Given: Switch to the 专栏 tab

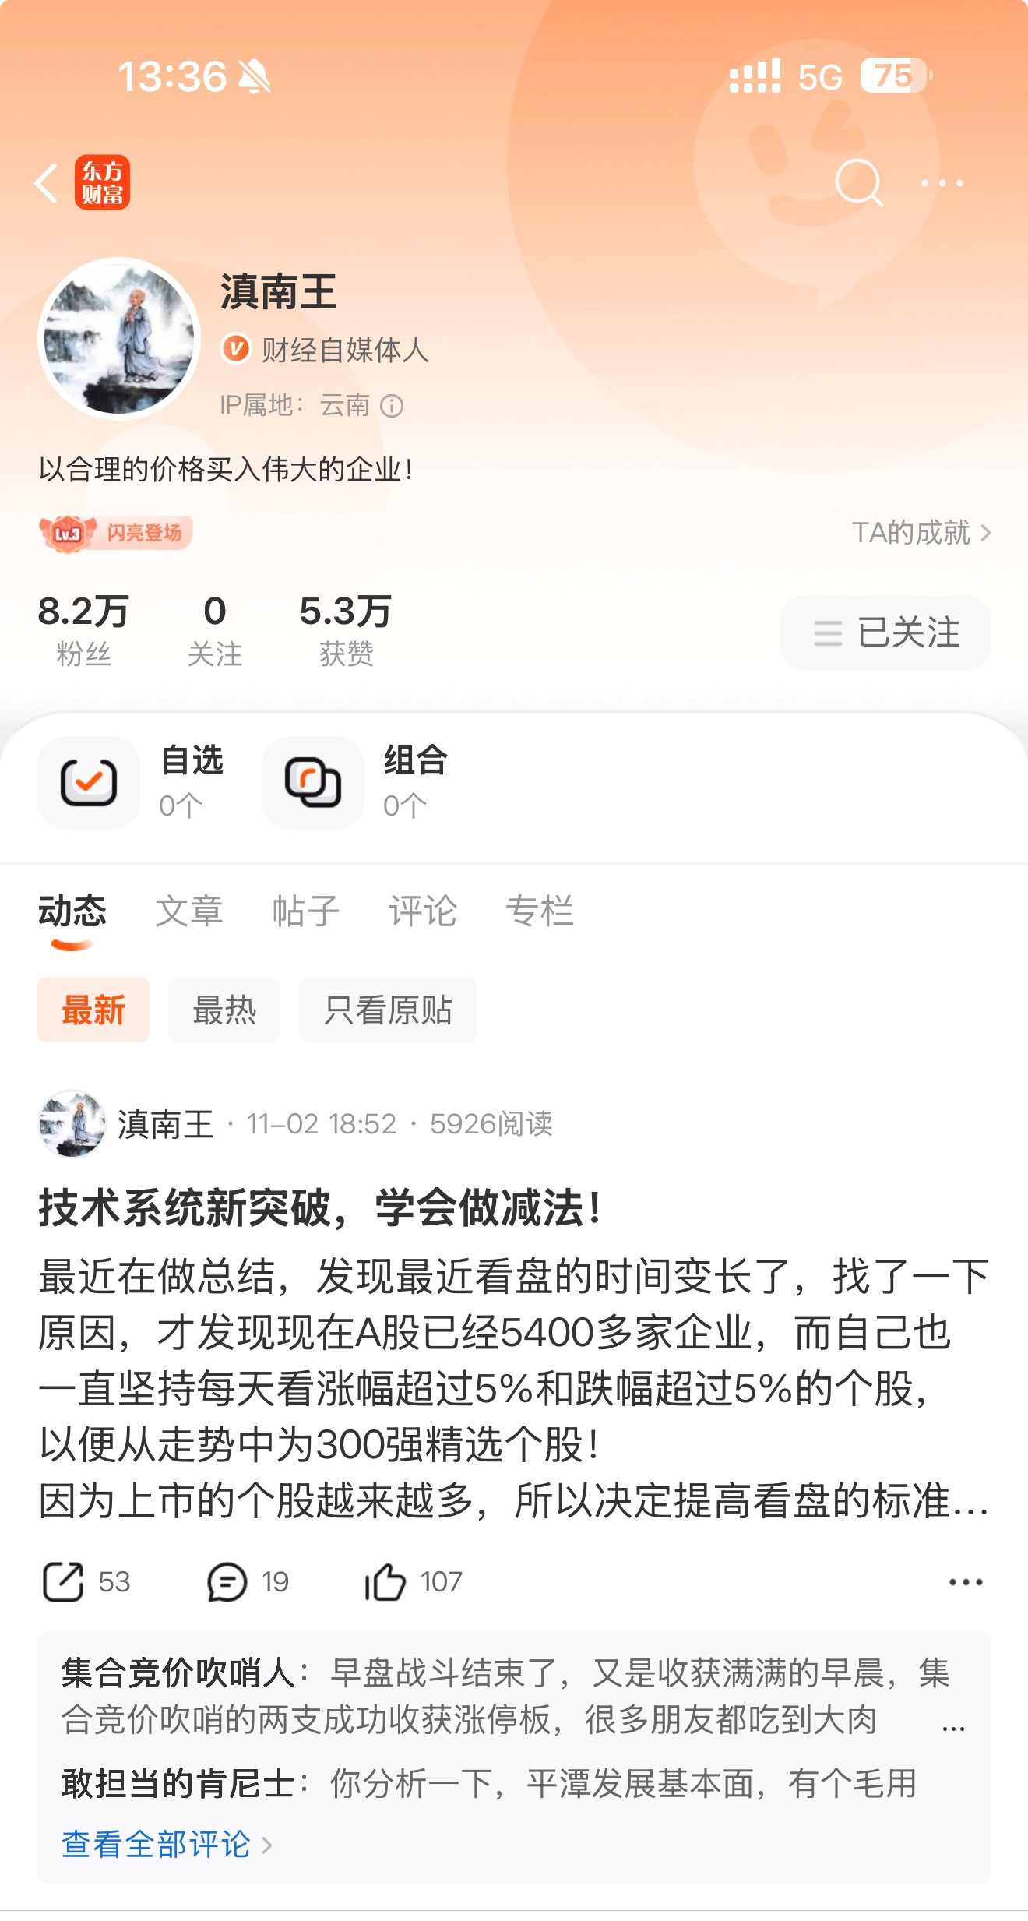Looking at the screenshot, I should (x=540, y=911).
